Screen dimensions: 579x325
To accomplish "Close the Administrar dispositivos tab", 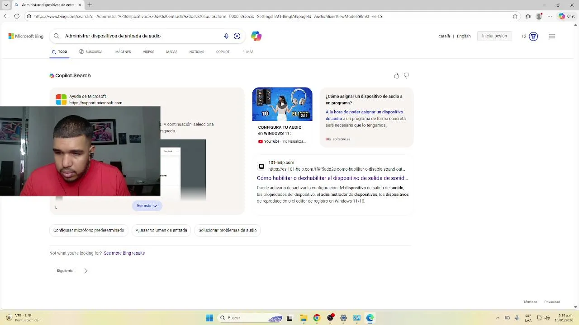I will point(80,5).
